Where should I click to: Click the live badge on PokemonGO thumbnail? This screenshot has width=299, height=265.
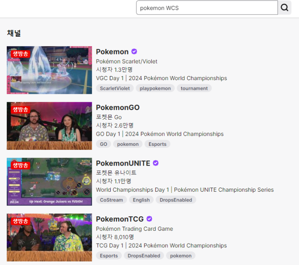21,110
